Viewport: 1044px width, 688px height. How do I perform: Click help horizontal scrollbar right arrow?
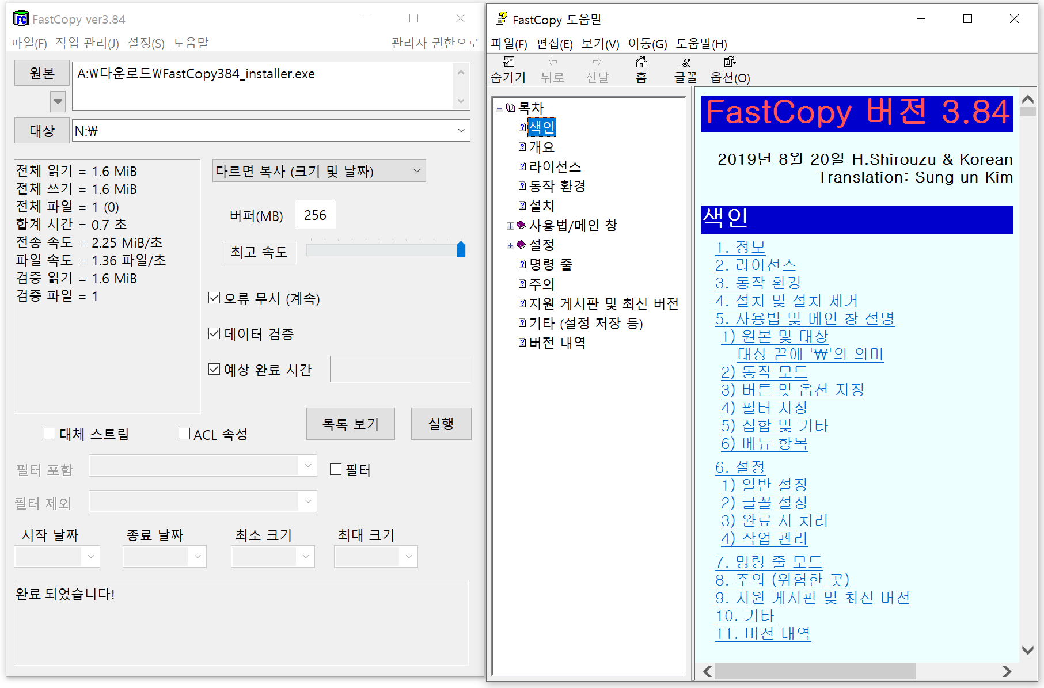[x=1007, y=671]
